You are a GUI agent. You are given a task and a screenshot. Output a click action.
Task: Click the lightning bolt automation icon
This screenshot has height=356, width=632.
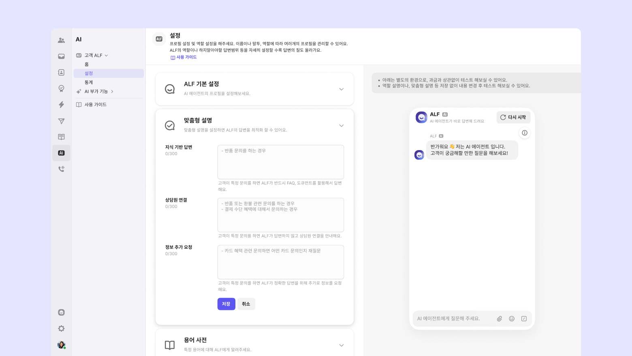coord(61,105)
